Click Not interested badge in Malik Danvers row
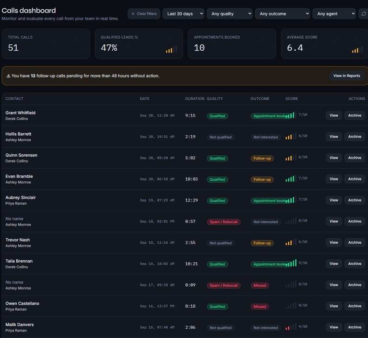Screen dimensions: 368x338 click(266, 328)
